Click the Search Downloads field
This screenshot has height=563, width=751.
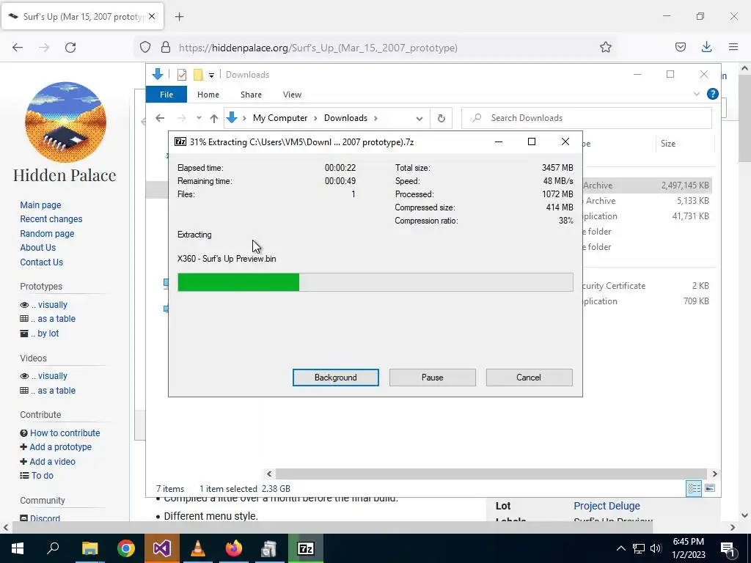(x=587, y=118)
